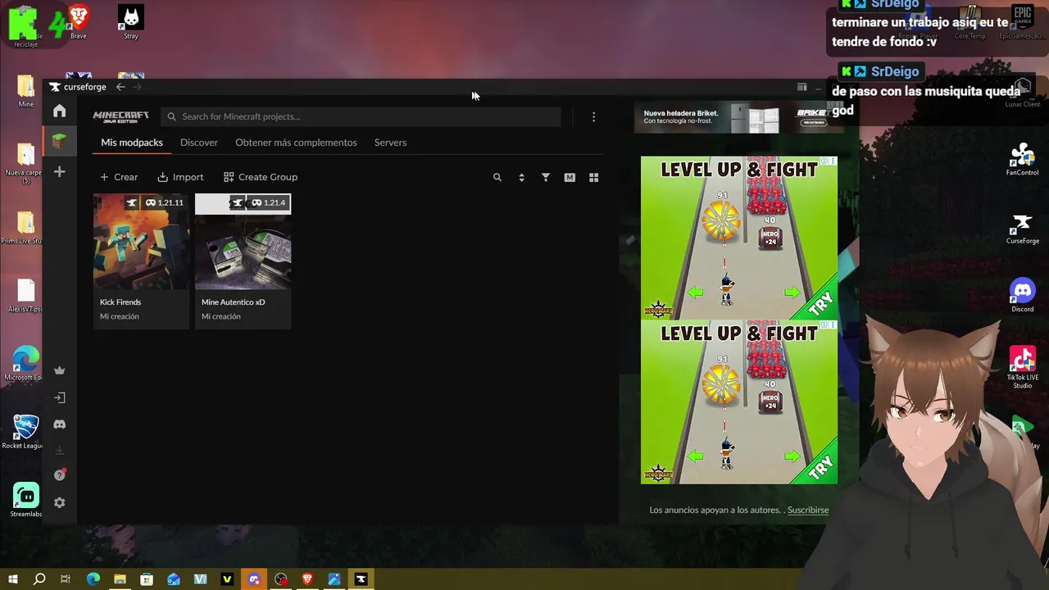The width and height of the screenshot is (1049, 590).
Task: Open the Nueva carpeta desktop folder
Action: (25, 164)
